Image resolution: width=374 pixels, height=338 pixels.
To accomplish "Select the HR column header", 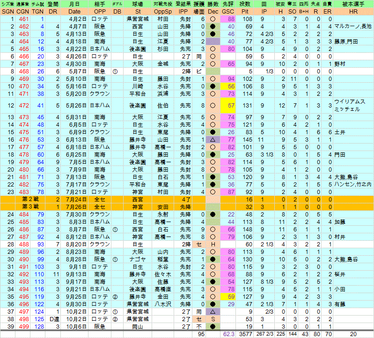I will click(353, 11).
